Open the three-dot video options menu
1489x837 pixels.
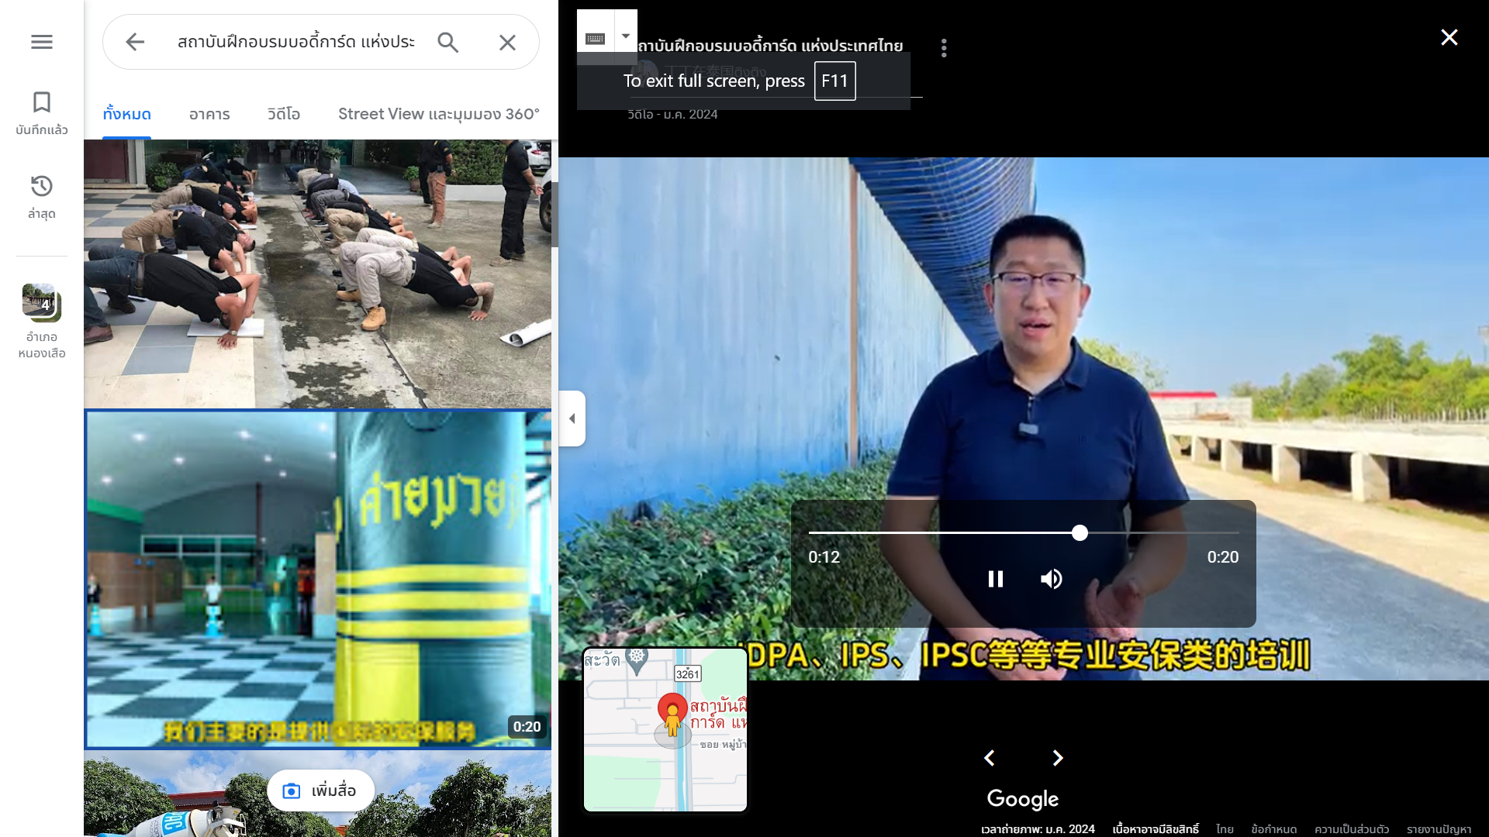(944, 48)
